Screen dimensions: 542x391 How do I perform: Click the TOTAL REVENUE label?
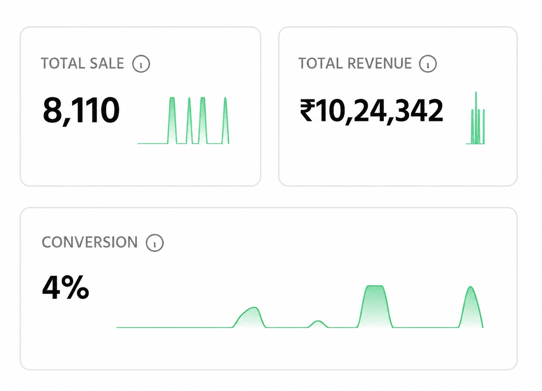point(355,64)
